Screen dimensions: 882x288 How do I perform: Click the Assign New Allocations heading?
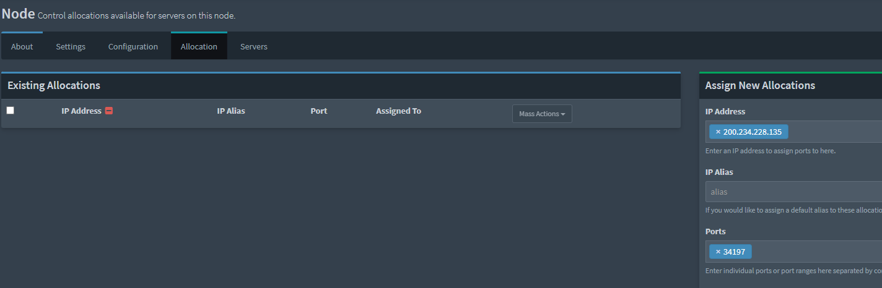(760, 85)
